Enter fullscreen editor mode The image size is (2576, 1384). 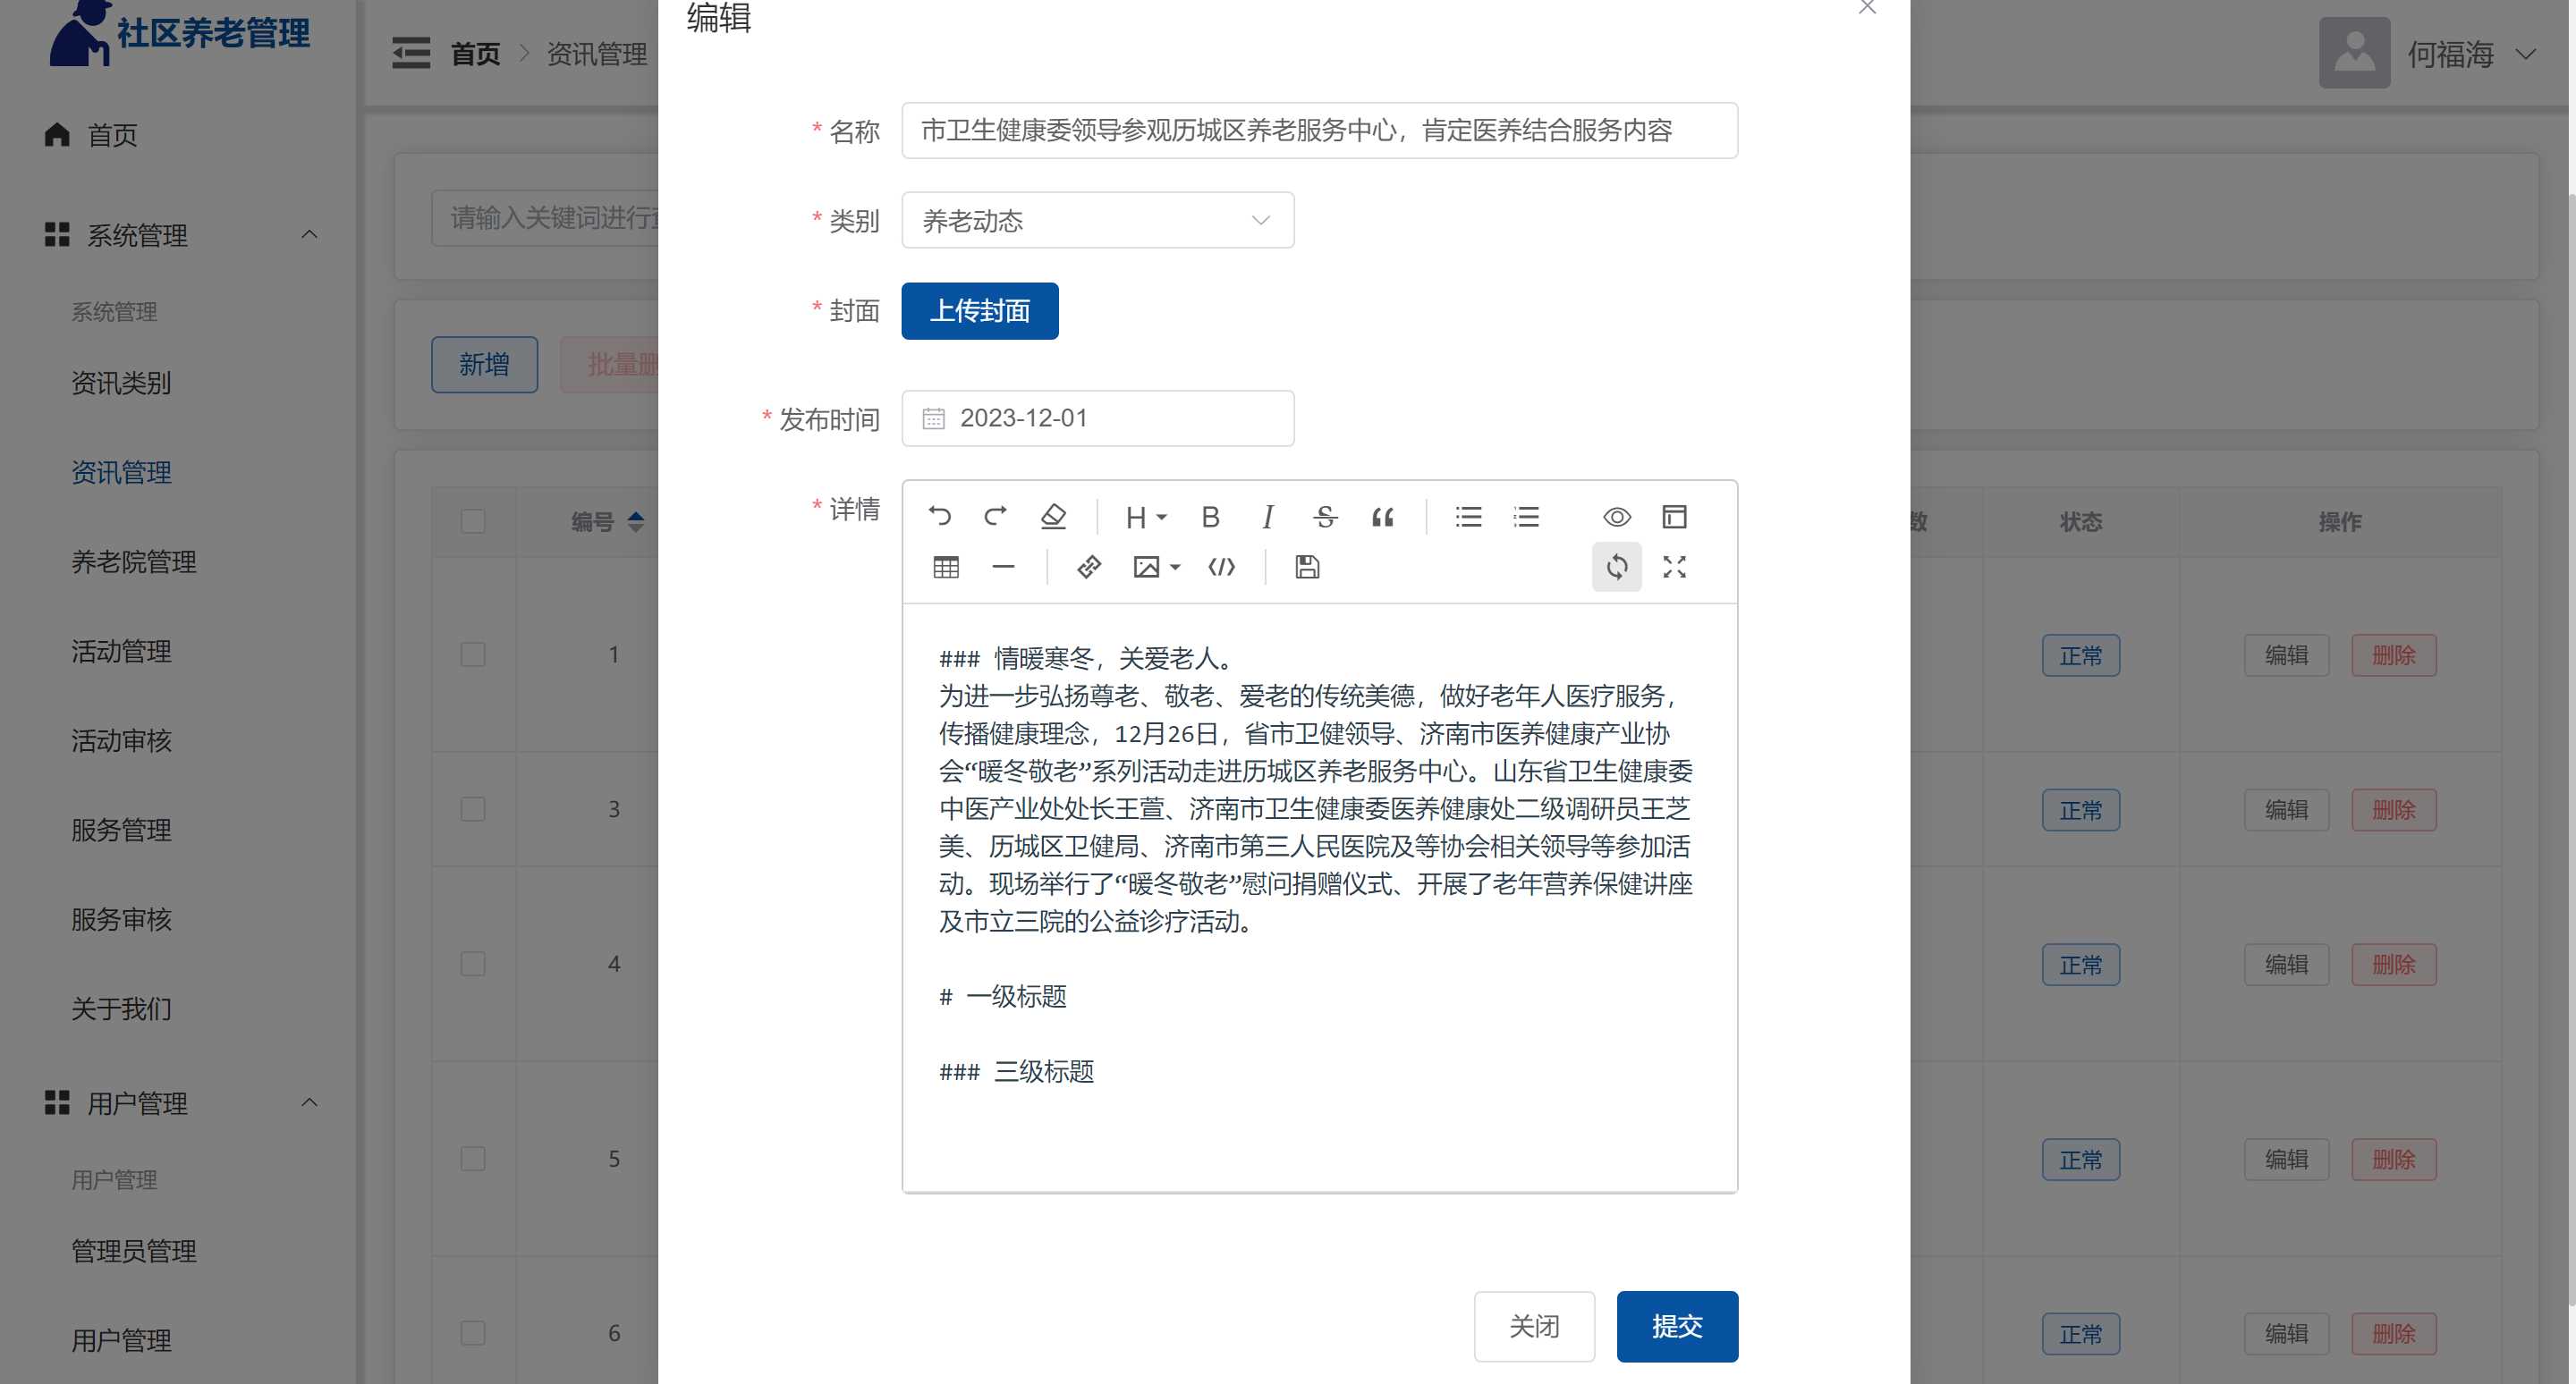point(1674,567)
